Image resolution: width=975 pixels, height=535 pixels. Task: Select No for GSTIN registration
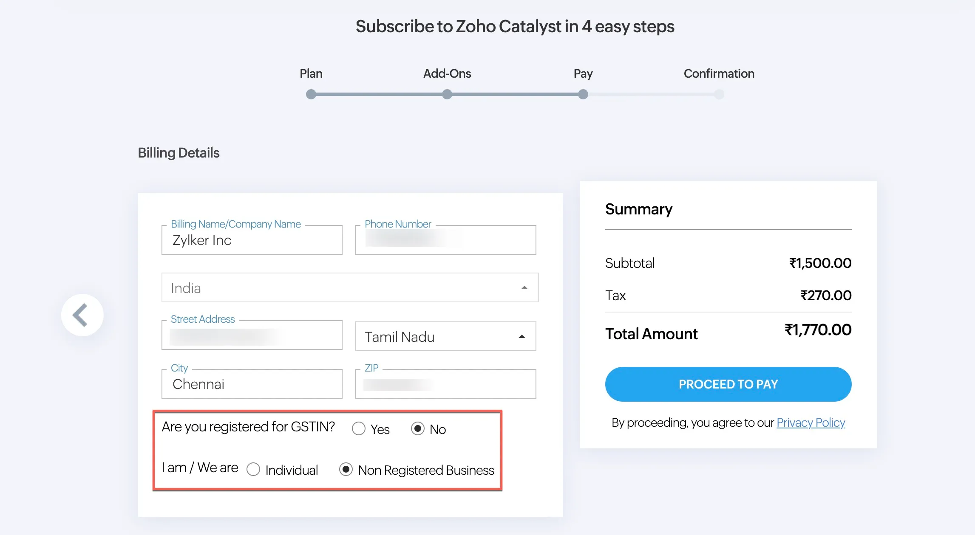[418, 429]
